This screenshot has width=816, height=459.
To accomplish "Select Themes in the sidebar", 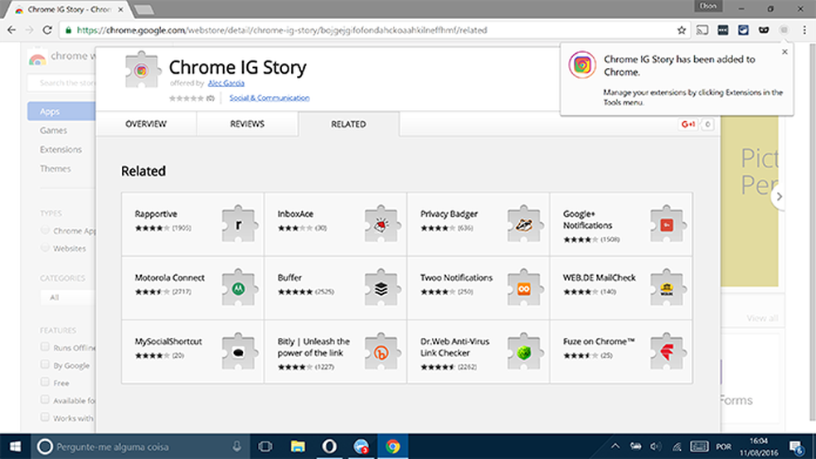I will [x=56, y=169].
